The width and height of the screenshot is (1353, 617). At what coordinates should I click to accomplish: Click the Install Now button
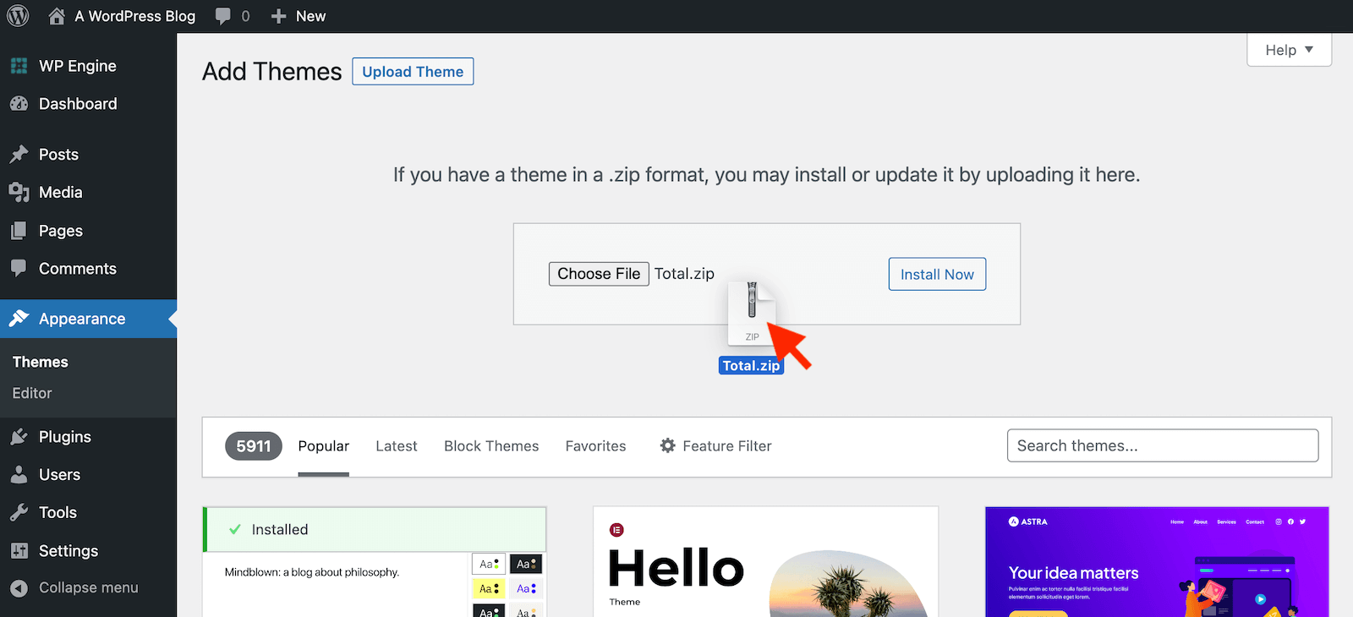(x=937, y=274)
